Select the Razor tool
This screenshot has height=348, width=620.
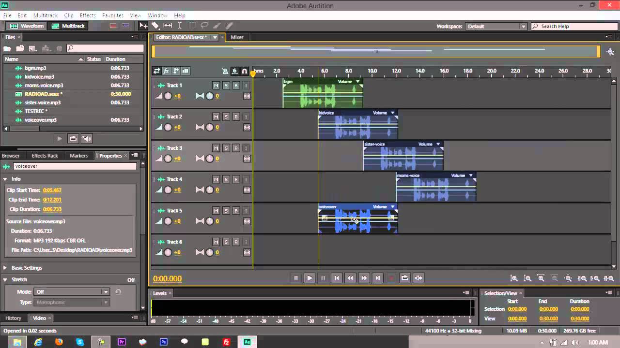[155, 26]
